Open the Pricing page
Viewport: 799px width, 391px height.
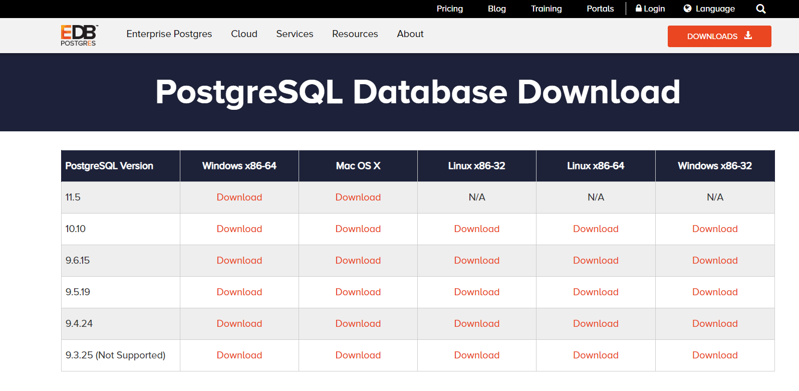pos(449,9)
